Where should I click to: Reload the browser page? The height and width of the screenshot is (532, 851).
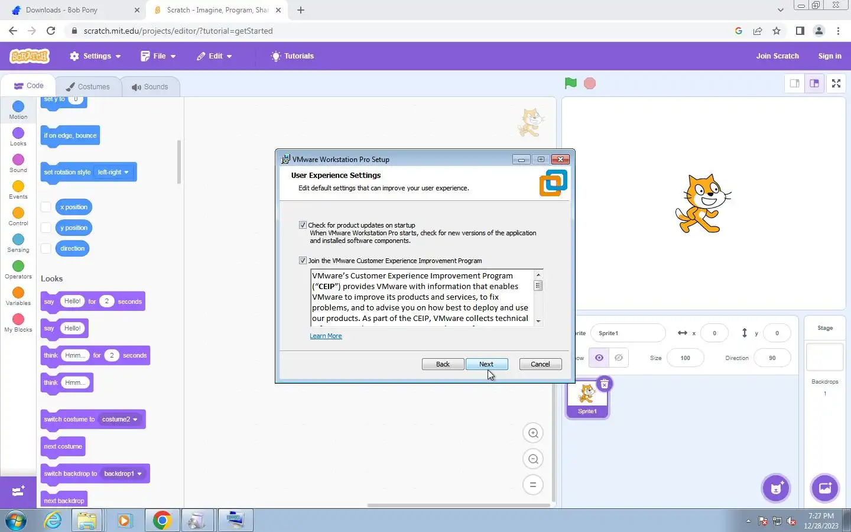tap(51, 31)
